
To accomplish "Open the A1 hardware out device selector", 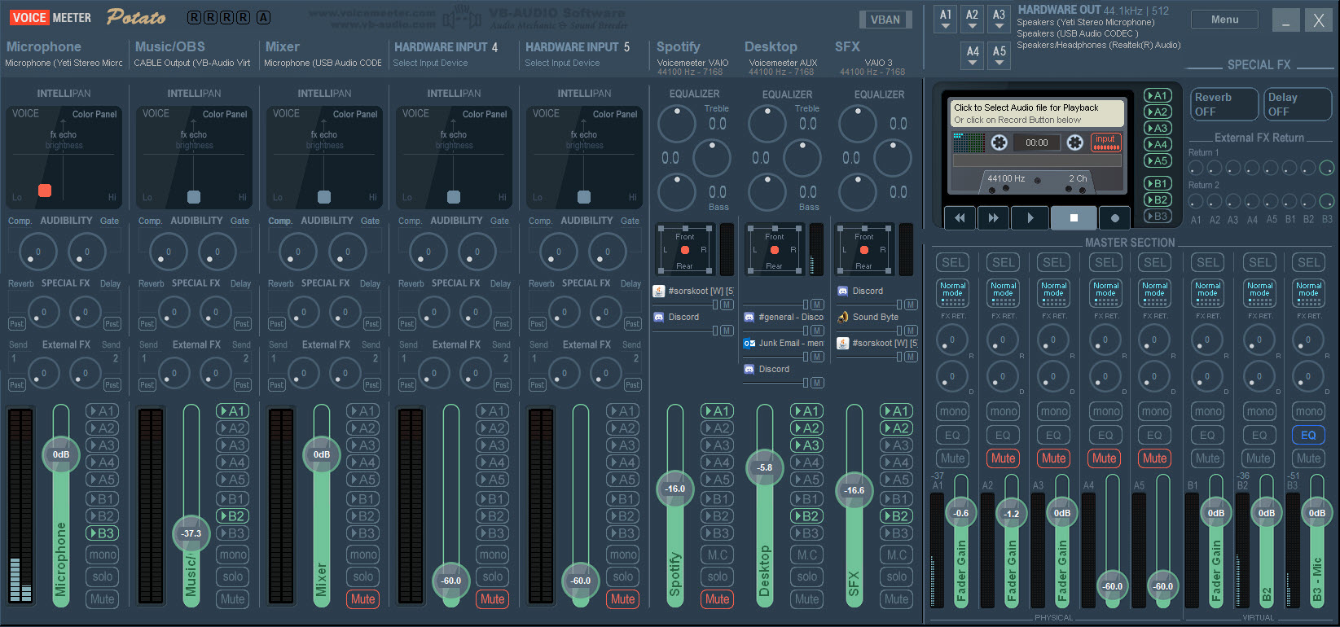I will click(x=945, y=20).
